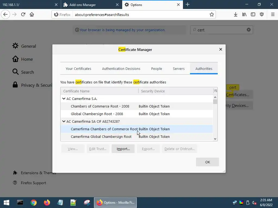278x208 pixels.
Task: Collapse the AC Camerfirma S.A. group
Action: coord(64,99)
